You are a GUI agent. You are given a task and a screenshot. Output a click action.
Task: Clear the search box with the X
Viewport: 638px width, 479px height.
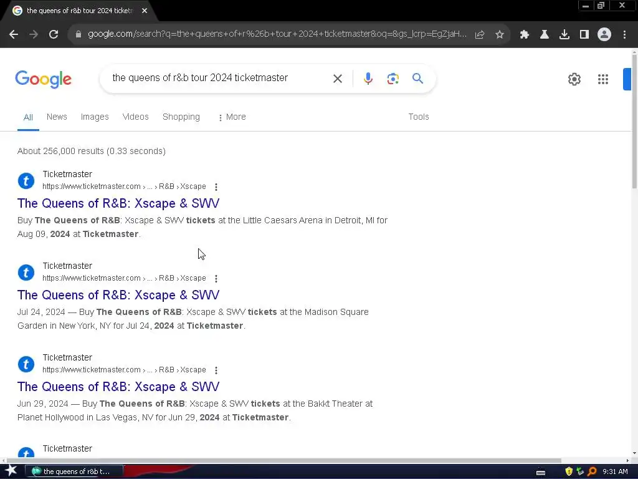338,79
